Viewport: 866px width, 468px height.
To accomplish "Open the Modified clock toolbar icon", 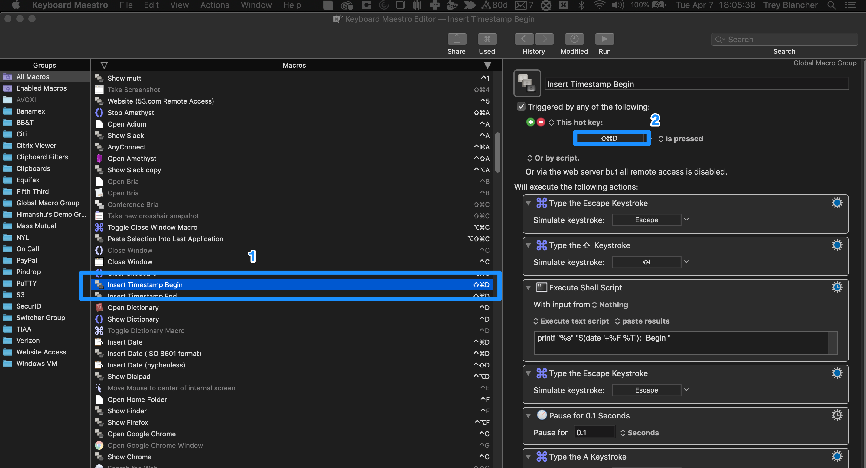I will pyautogui.click(x=574, y=39).
